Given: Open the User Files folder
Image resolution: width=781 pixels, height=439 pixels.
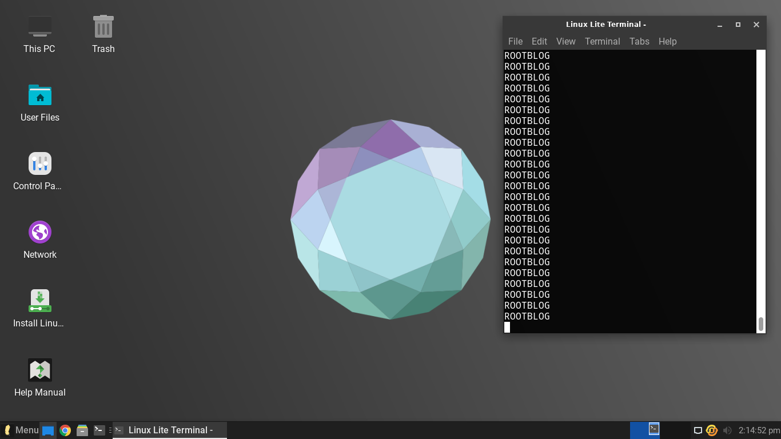Looking at the screenshot, I should (39, 94).
